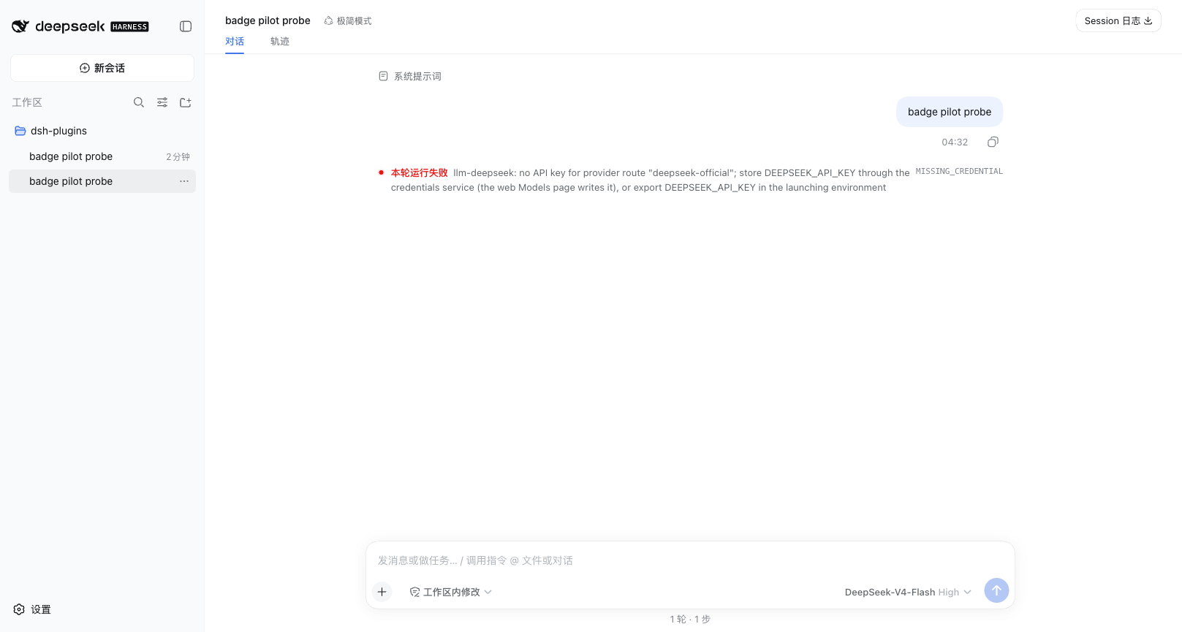Screen dimensions: 1182x632
Task: Click the 工作区 section label
Action: click(27, 102)
